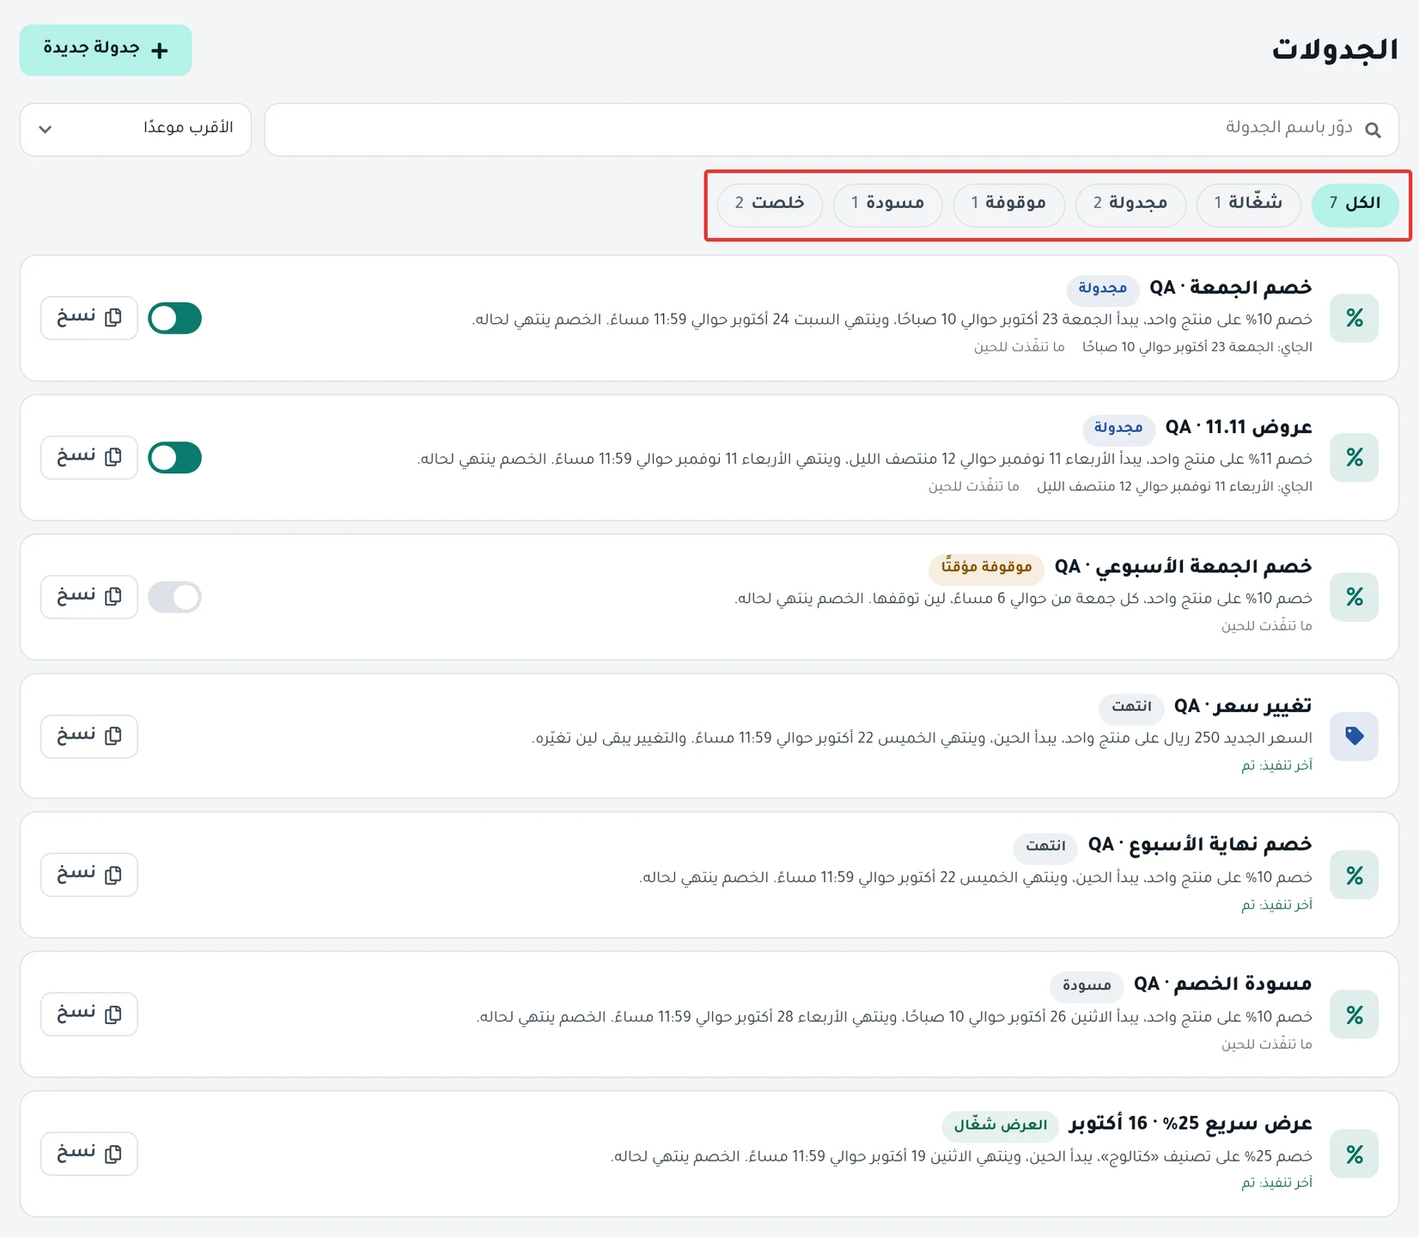Click the price tag icon of تغيير سعر
The height and width of the screenshot is (1237, 1419).
point(1354,736)
